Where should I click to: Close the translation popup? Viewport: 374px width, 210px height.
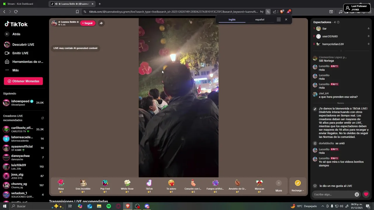[x=286, y=20]
